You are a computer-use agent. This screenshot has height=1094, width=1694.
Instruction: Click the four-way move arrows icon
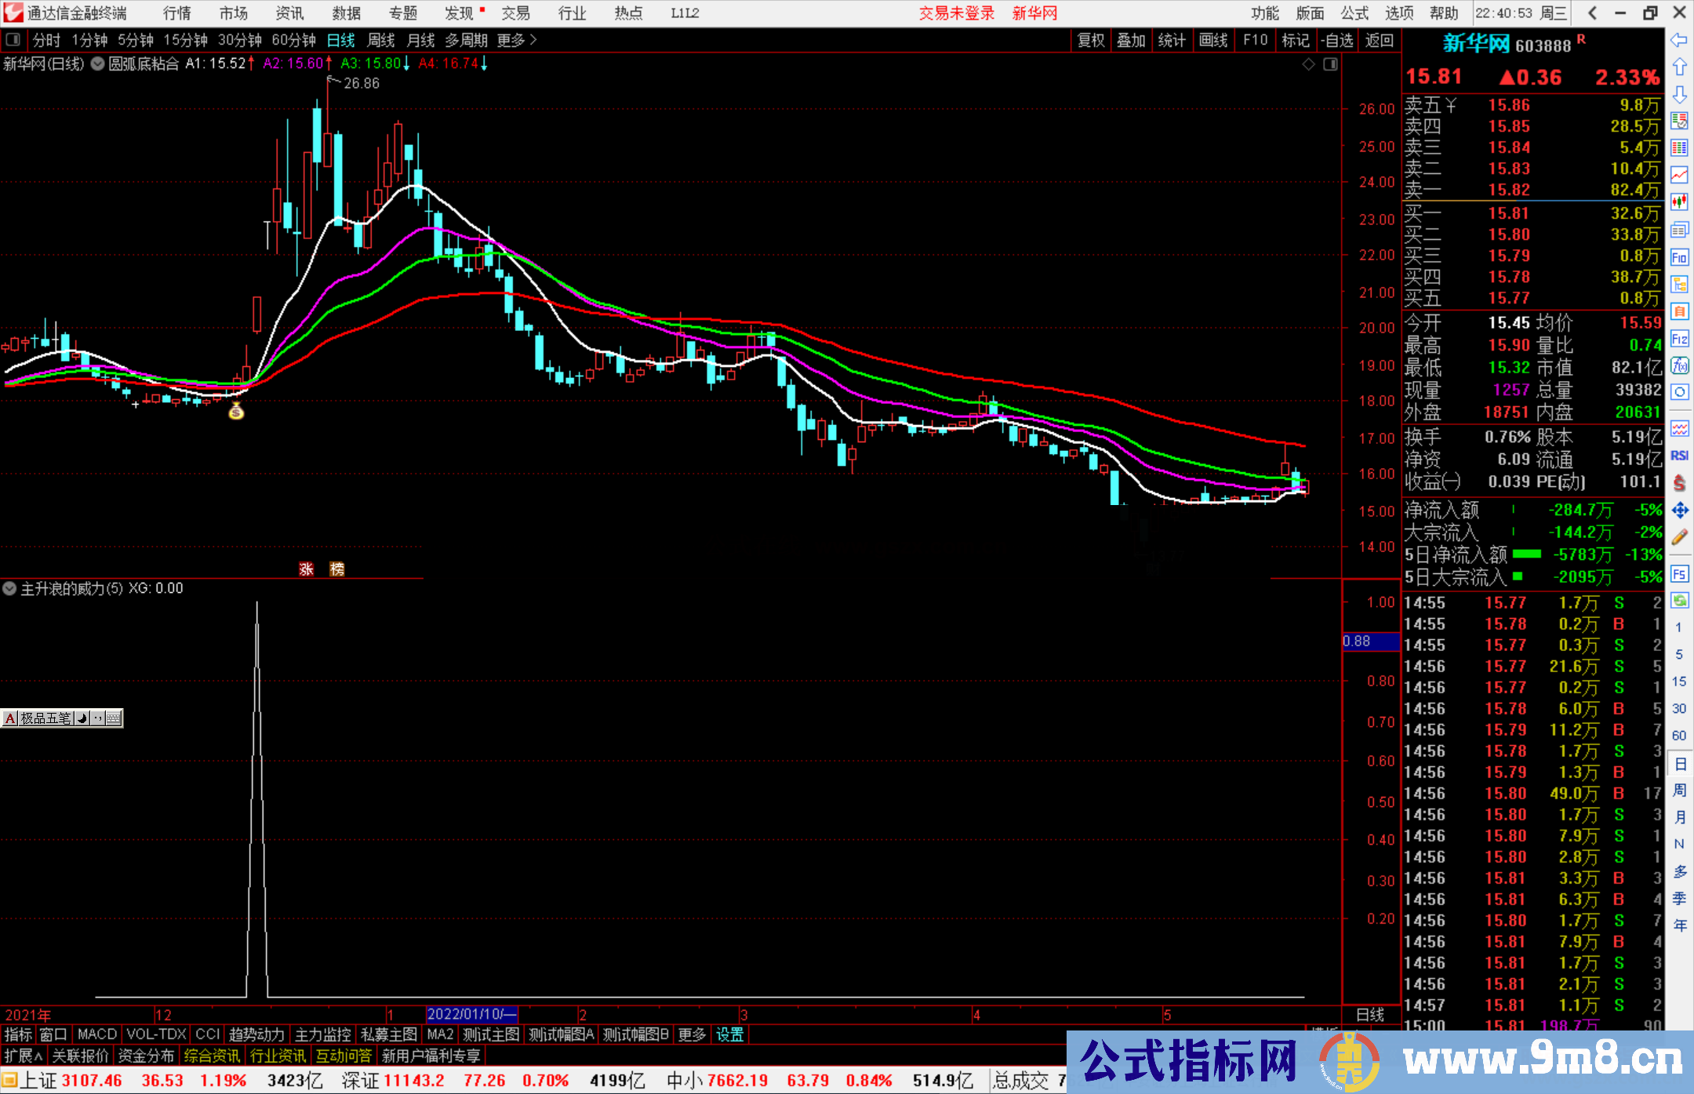point(1679,511)
